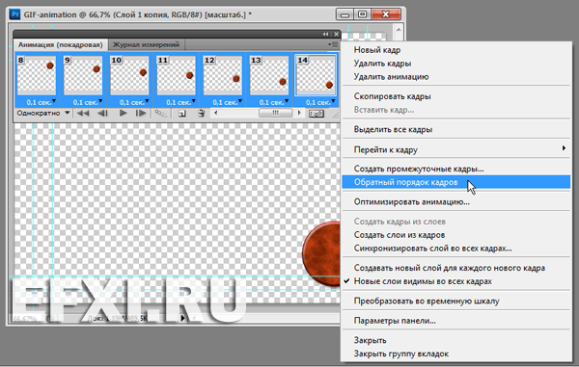579x367 pixels.
Task: Expand the Перейти к кадру submenu
Action: coord(456,149)
